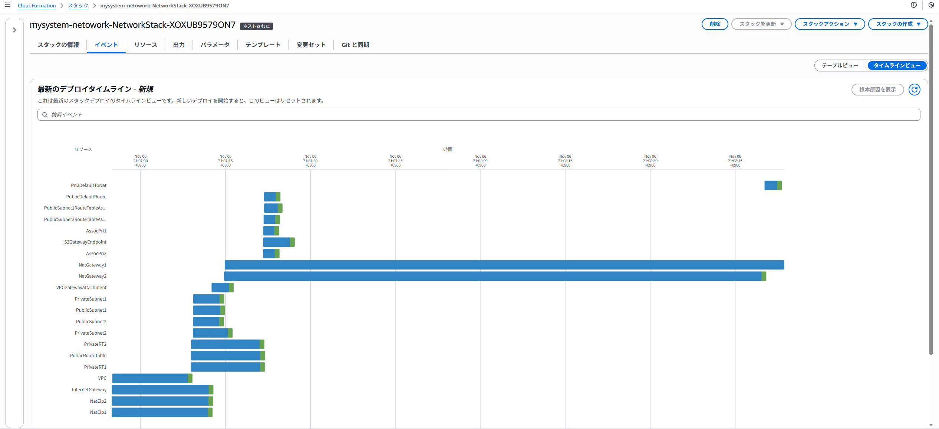Click the 検索イベント search field
This screenshot has height=429, width=939.
pyautogui.click(x=478, y=115)
